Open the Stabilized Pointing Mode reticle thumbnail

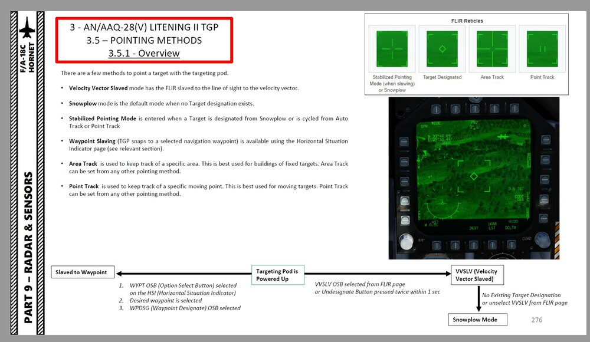pyautogui.click(x=392, y=49)
